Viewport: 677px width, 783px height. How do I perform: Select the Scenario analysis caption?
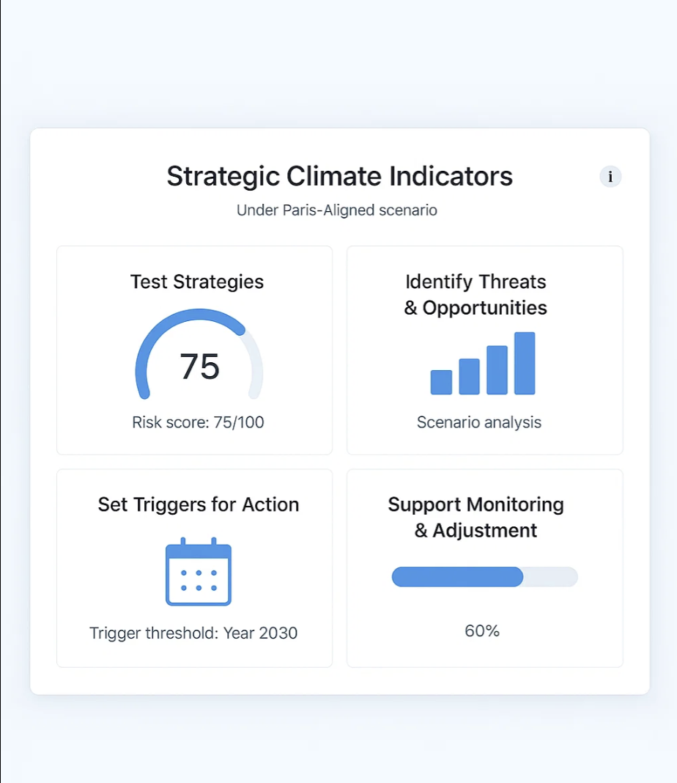tap(478, 422)
